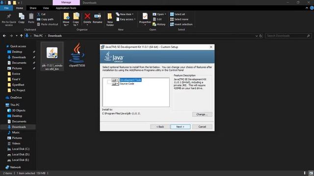Select This PC in sidebar
Viewport: 314px width, 176px height.
click(x=15, y=105)
